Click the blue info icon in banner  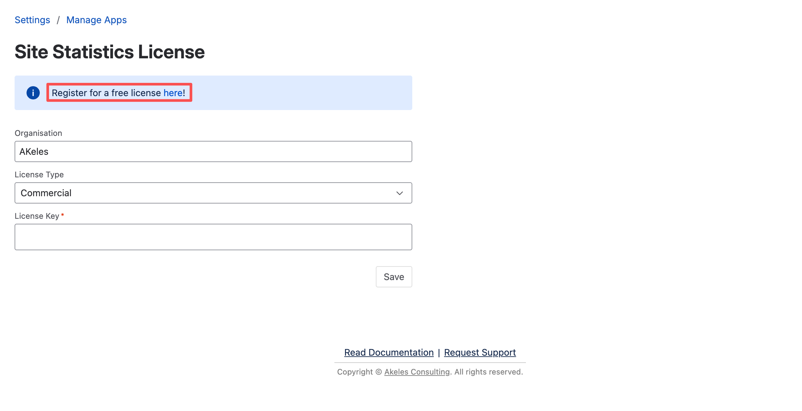tap(33, 93)
